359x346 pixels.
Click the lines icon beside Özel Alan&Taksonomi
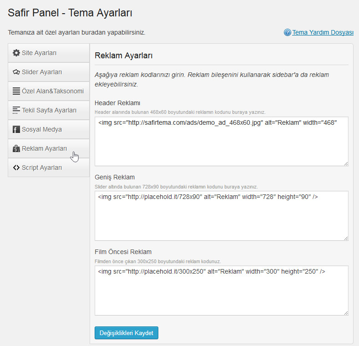[16, 91]
